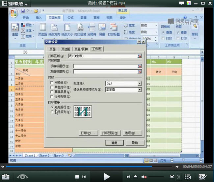Click the video progress bar

click(x=89, y=167)
